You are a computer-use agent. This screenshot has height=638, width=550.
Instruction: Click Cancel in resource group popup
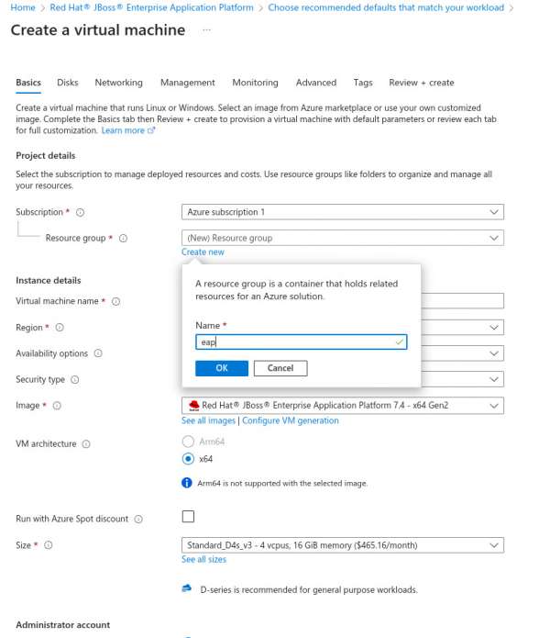tap(280, 368)
